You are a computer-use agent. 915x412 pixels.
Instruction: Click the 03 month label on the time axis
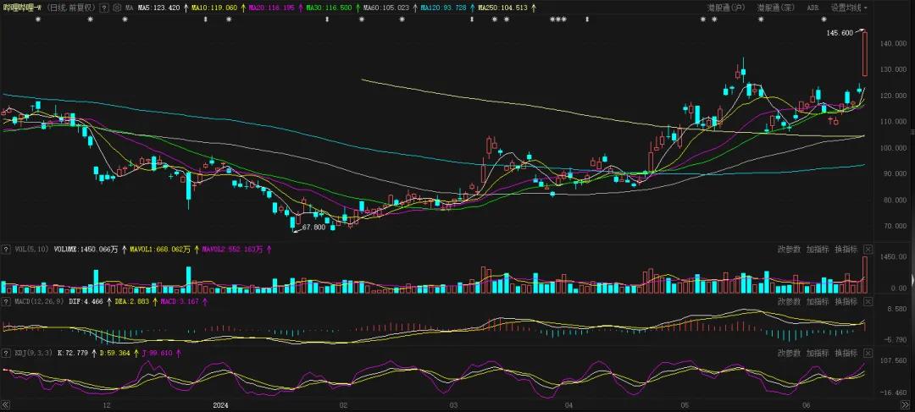[x=452, y=405]
